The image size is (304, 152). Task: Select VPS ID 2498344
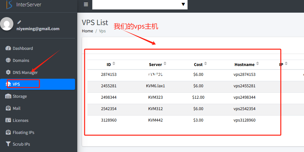pyautogui.click(x=109, y=97)
